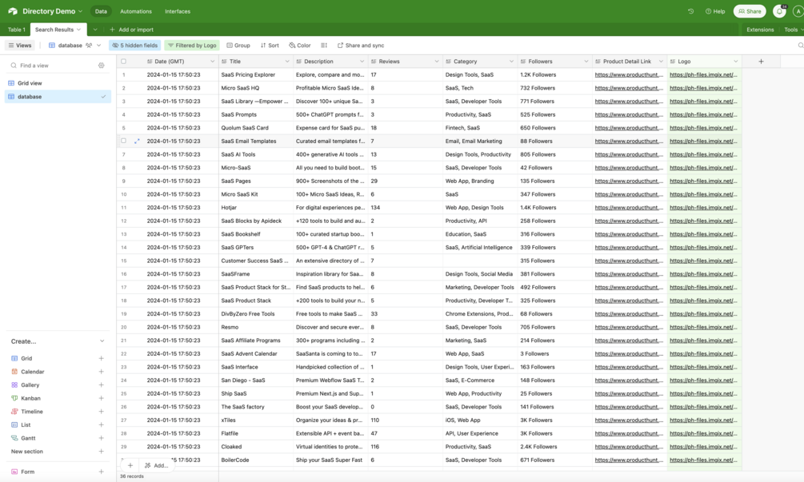Open the Date (GMT) column menu arrow
The image size is (804, 482).
click(212, 62)
